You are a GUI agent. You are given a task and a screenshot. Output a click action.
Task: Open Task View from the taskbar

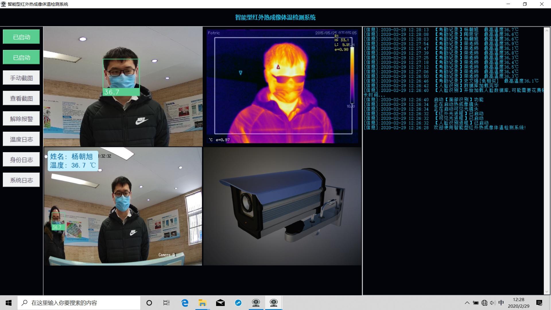tap(166, 303)
